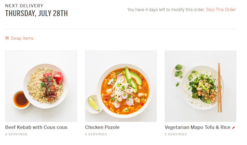Click the Next Delivery label
This screenshot has height=145, width=247.
(24, 6)
